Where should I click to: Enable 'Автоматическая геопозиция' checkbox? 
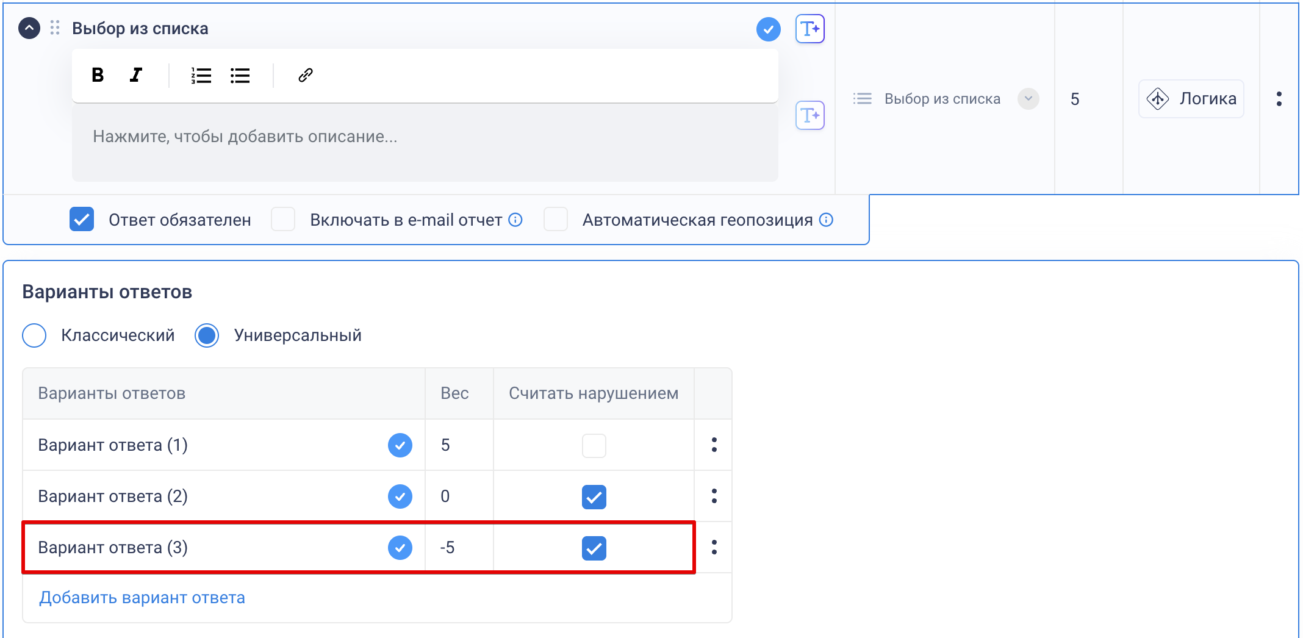click(556, 220)
